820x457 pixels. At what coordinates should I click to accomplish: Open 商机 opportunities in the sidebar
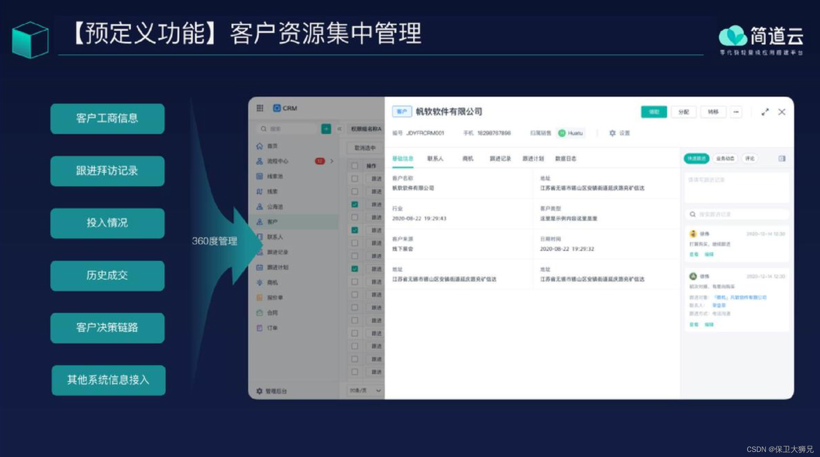(x=272, y=283)
